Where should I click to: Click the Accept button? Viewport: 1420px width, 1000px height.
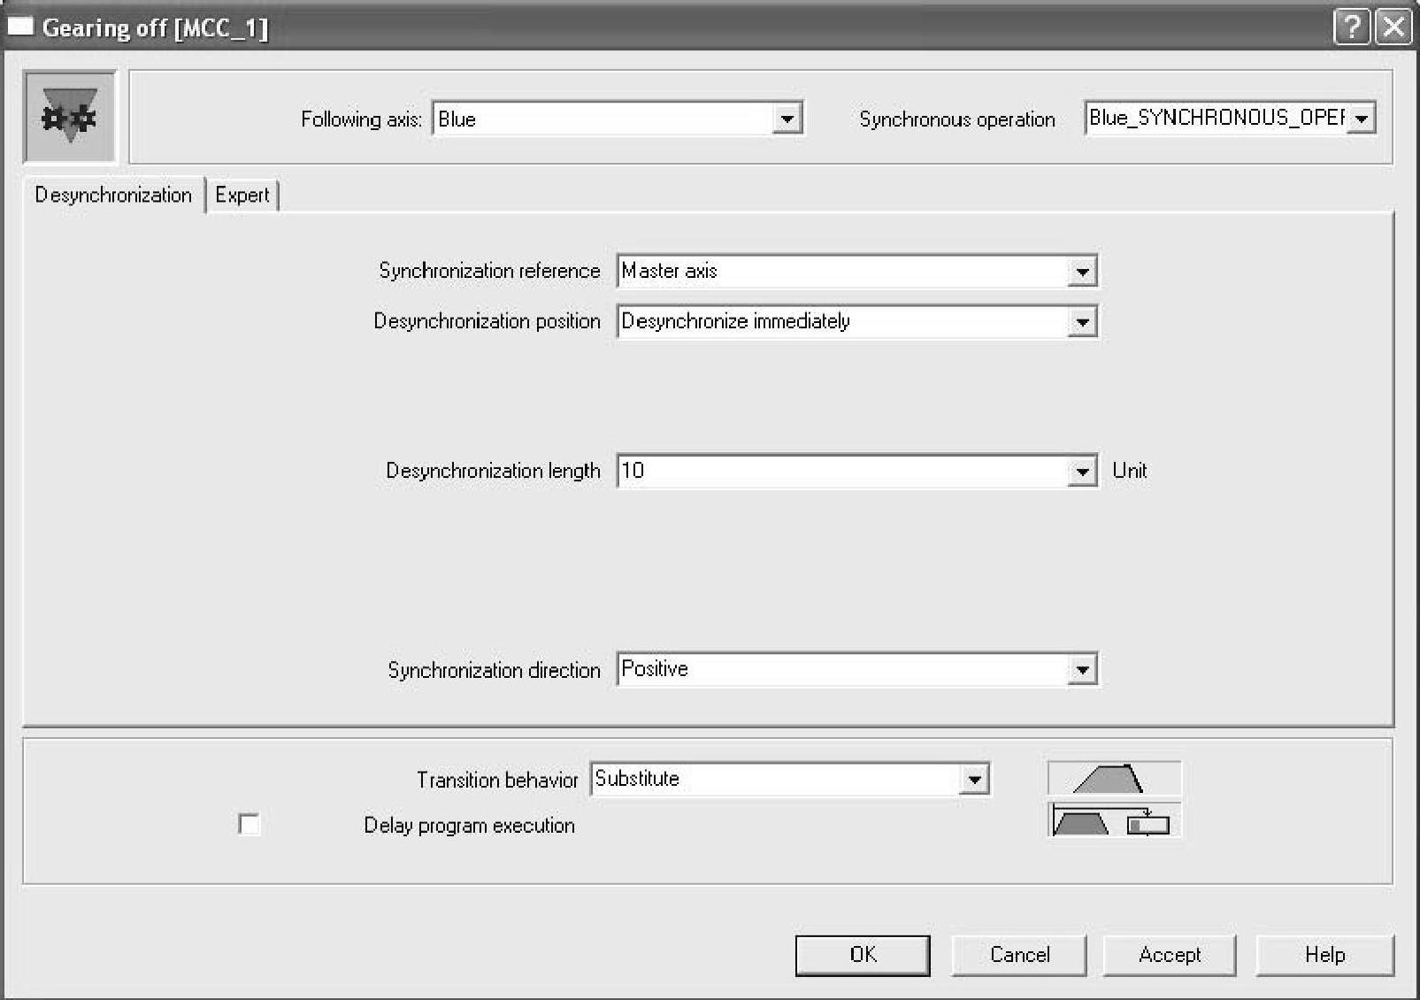pos(1170,955)
